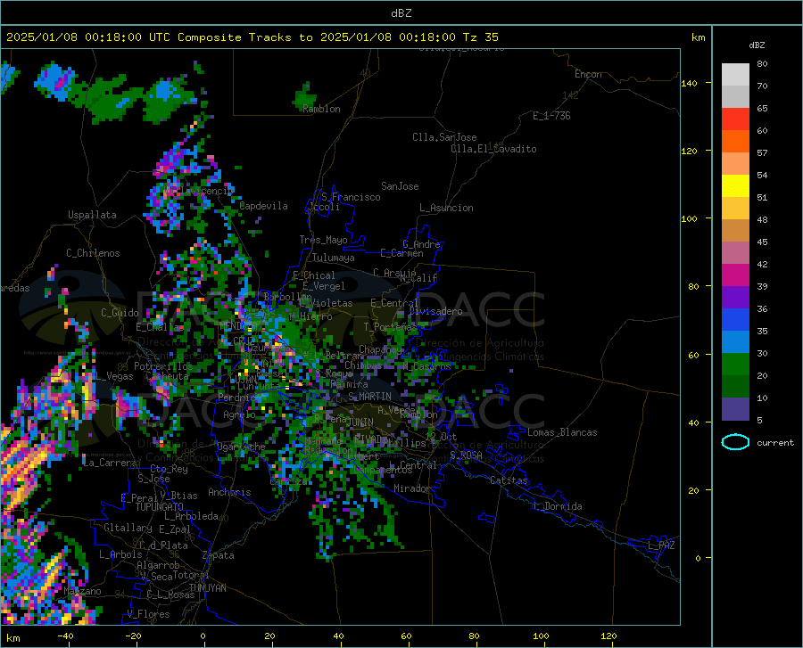Click the Composite Tracks timestamp header
This screenshot has width=803, height=648.
[252, 37]
